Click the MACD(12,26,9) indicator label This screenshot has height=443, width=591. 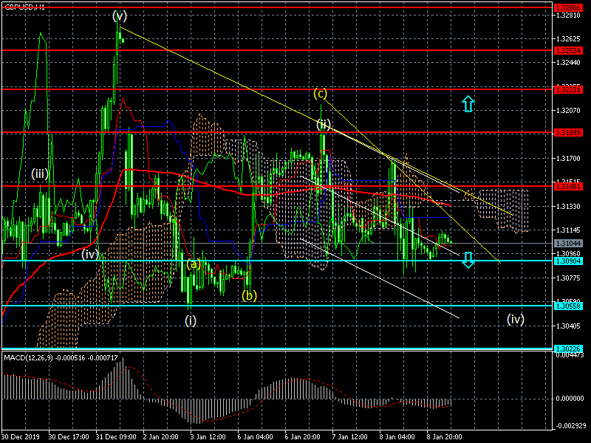(x=61, y=358)
